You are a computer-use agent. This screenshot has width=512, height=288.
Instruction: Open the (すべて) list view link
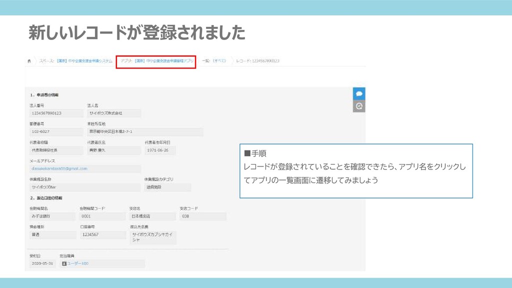219,61
